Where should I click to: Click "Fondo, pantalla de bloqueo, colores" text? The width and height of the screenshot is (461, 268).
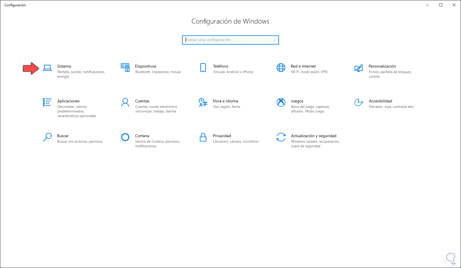pyautogui.click(x=390, y=74)
